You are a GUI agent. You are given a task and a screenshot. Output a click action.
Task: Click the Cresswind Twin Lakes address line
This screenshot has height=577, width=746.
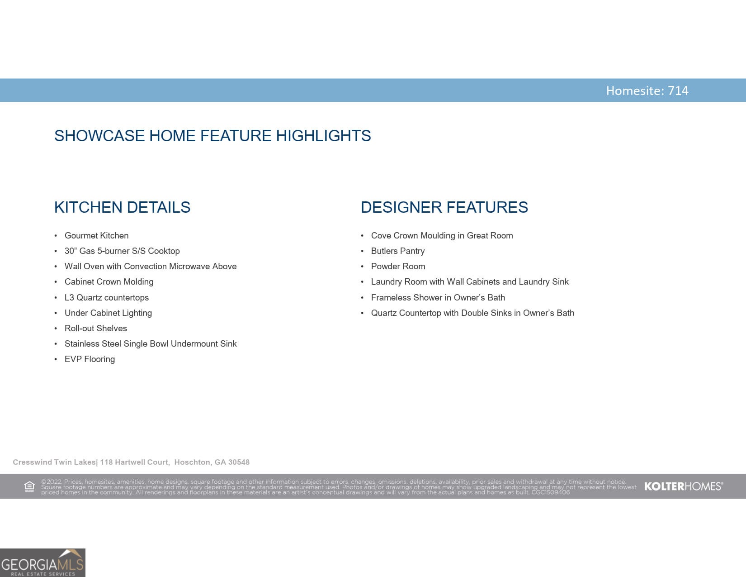(131, 462)
